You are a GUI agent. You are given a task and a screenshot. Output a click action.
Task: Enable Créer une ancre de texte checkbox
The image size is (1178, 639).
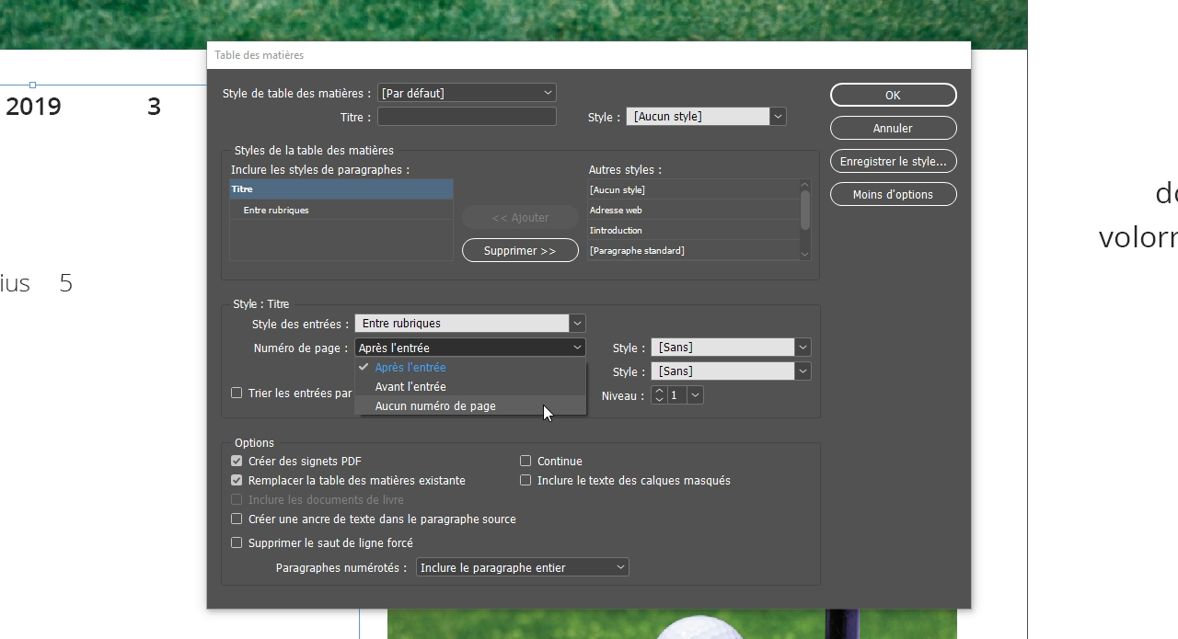[x=237, y=519]
